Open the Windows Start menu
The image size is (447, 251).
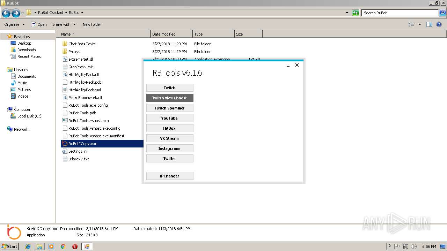point(10,246)
